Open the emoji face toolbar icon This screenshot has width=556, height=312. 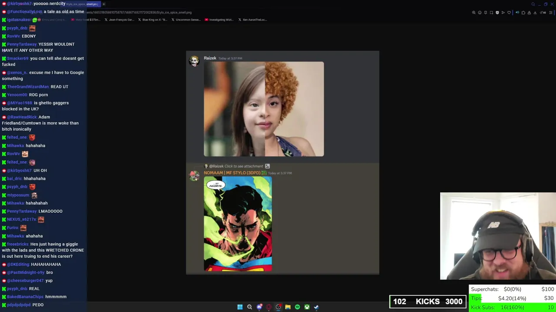(x=480, y=13)
